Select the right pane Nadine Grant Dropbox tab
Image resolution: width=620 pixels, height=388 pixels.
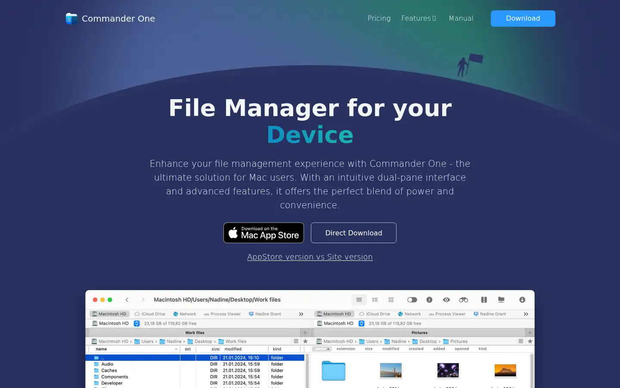[490, 314]
